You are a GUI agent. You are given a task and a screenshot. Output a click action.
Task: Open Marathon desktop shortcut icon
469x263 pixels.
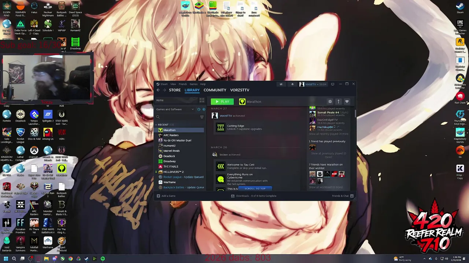click(x=62, y=170)
